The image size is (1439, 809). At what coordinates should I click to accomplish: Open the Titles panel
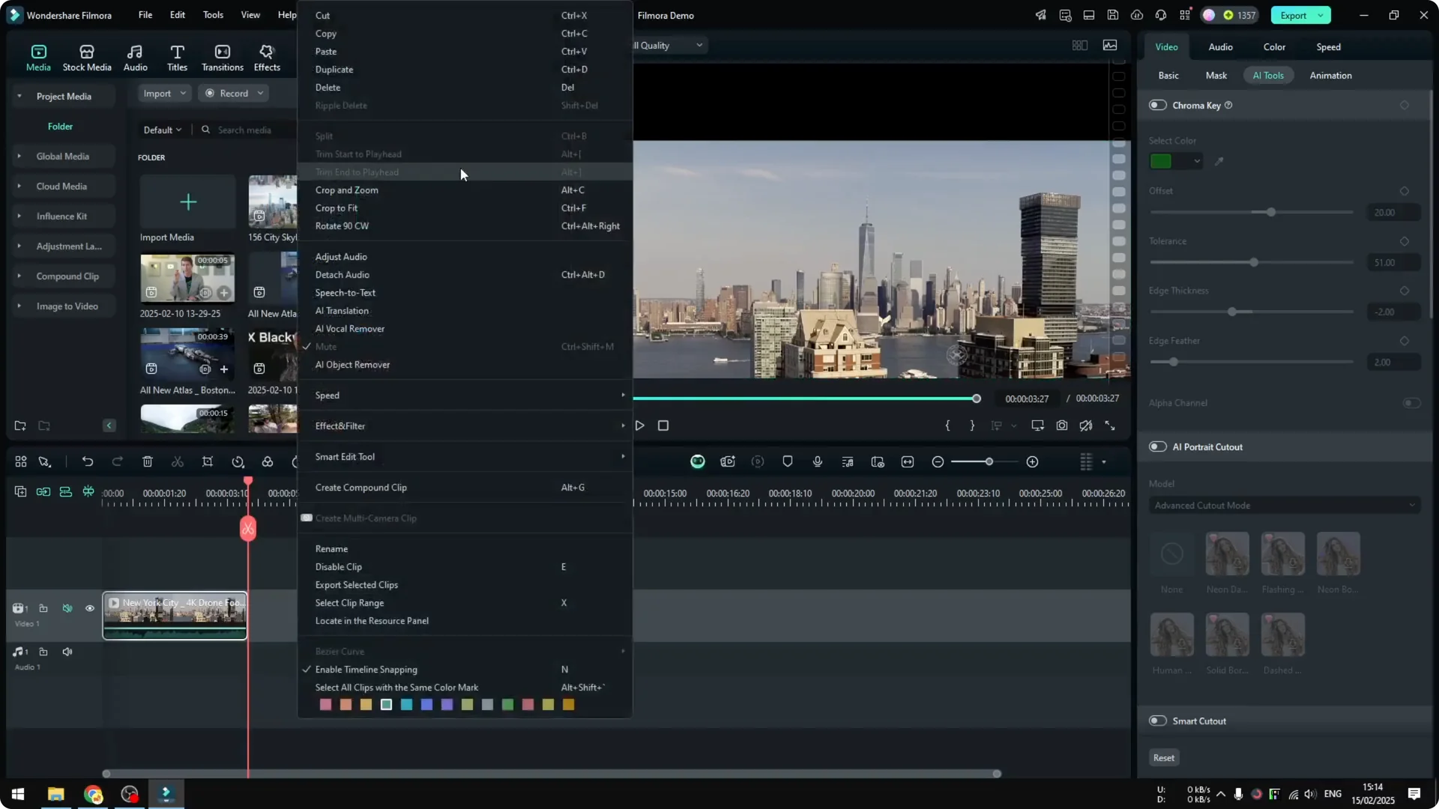tap(177, 56)
